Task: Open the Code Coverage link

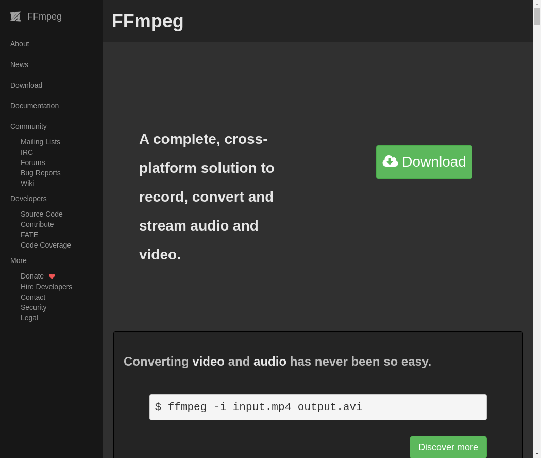Action: (46, 245)
